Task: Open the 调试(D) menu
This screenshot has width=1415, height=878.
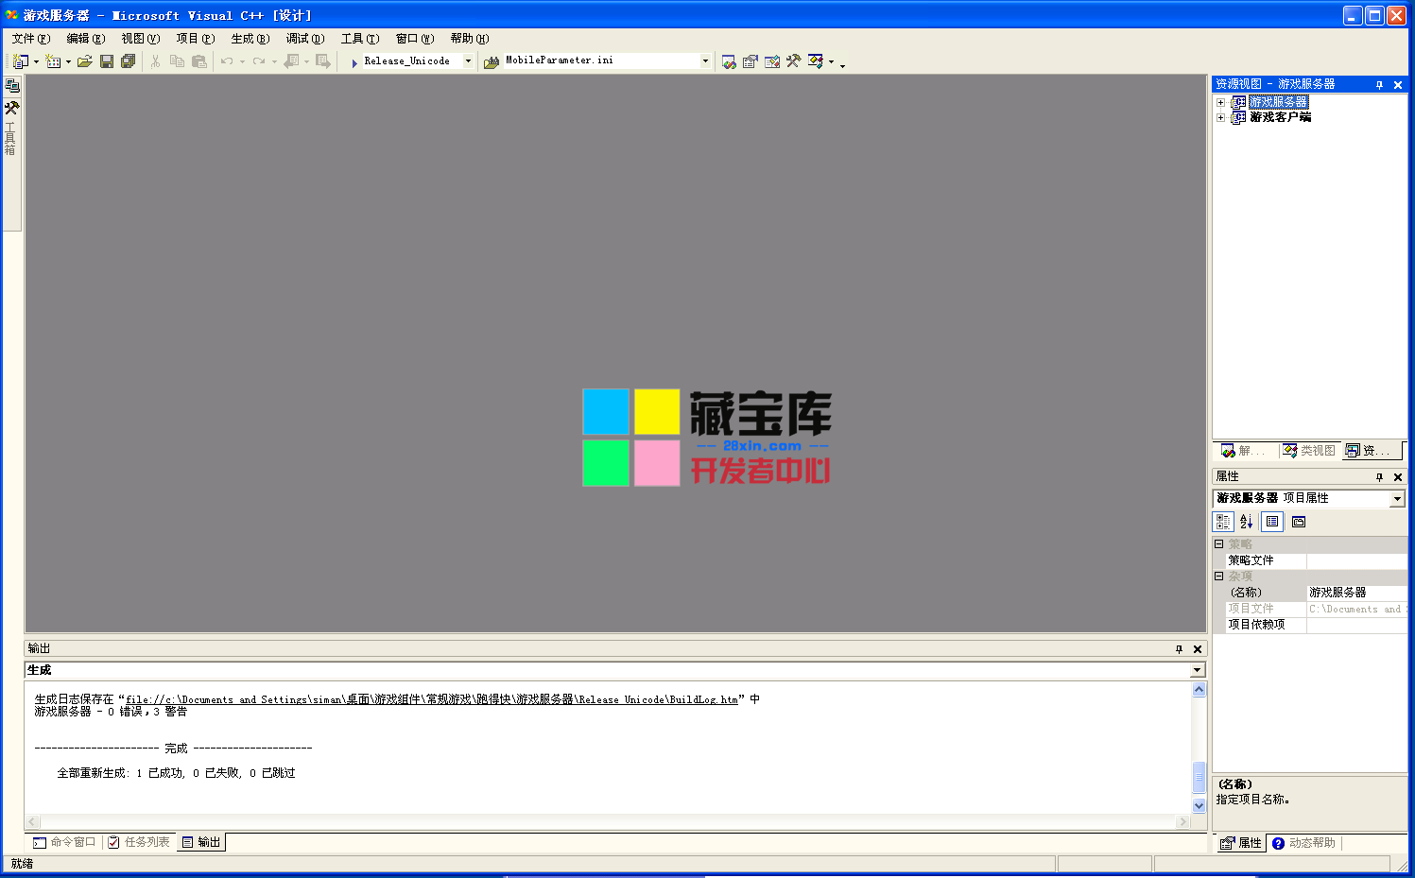Action: (305, 39)
